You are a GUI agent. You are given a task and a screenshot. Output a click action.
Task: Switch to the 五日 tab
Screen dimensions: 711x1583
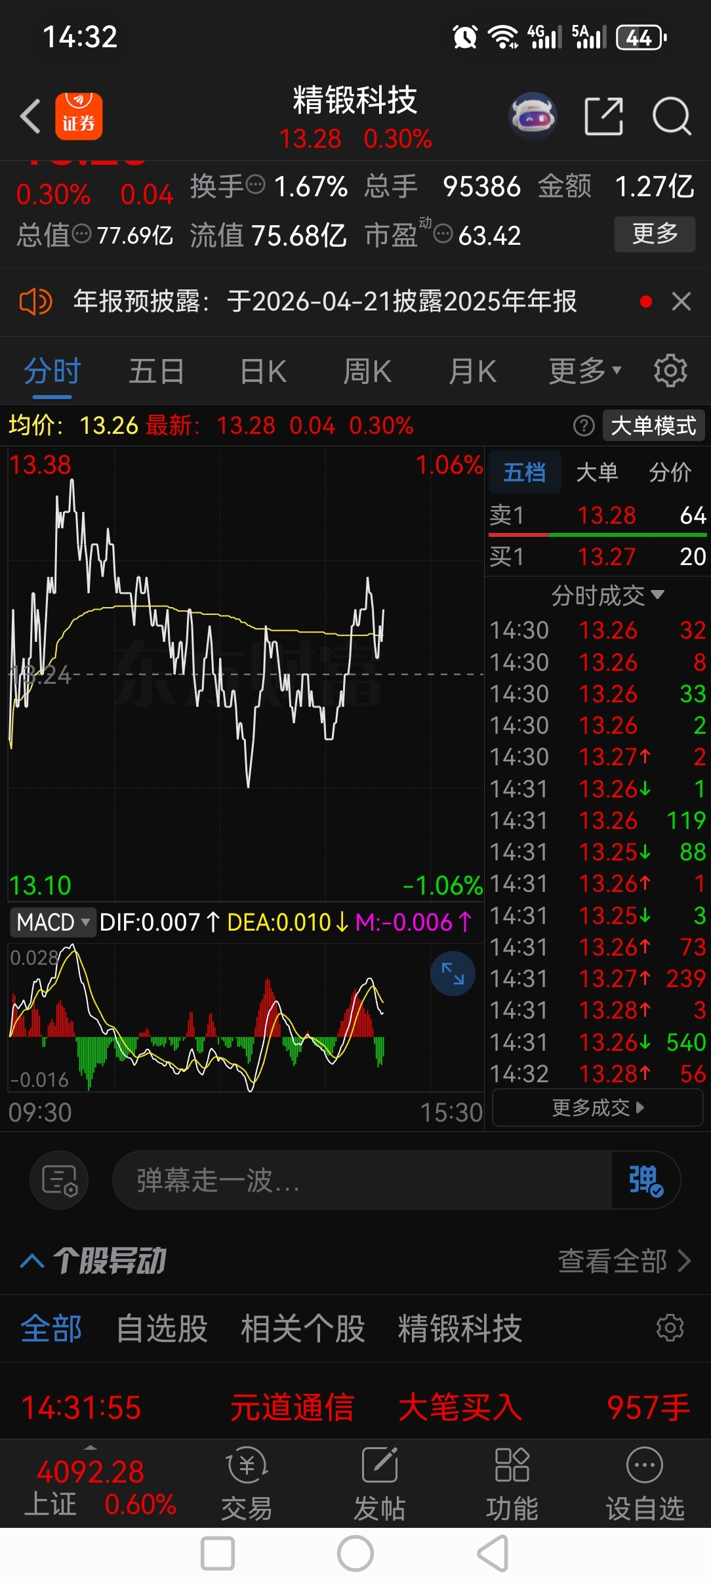click(156, 371)
